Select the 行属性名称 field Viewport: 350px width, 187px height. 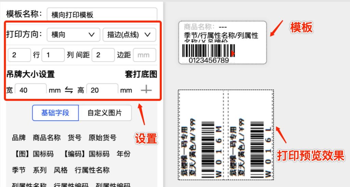click(92, 170)
